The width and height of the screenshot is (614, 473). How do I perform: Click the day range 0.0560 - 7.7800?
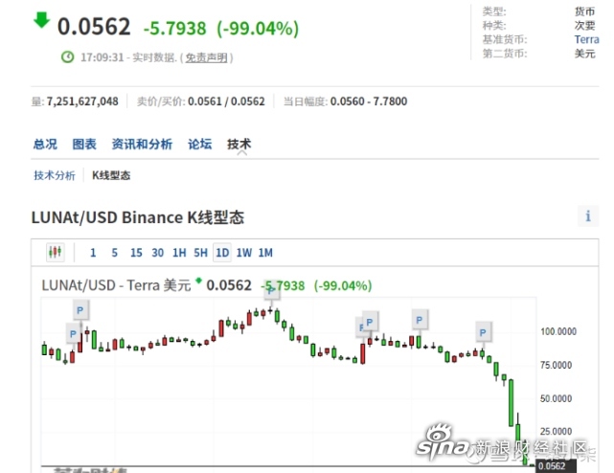point(369,101)
